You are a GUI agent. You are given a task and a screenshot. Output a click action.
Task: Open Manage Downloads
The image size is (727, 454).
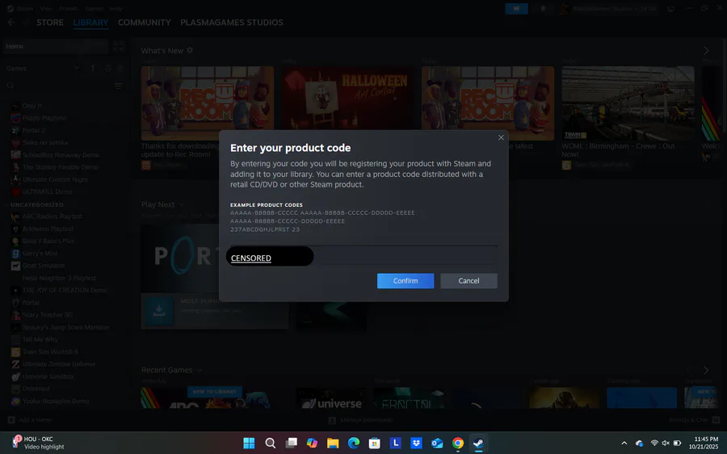(x=360, y=420)
